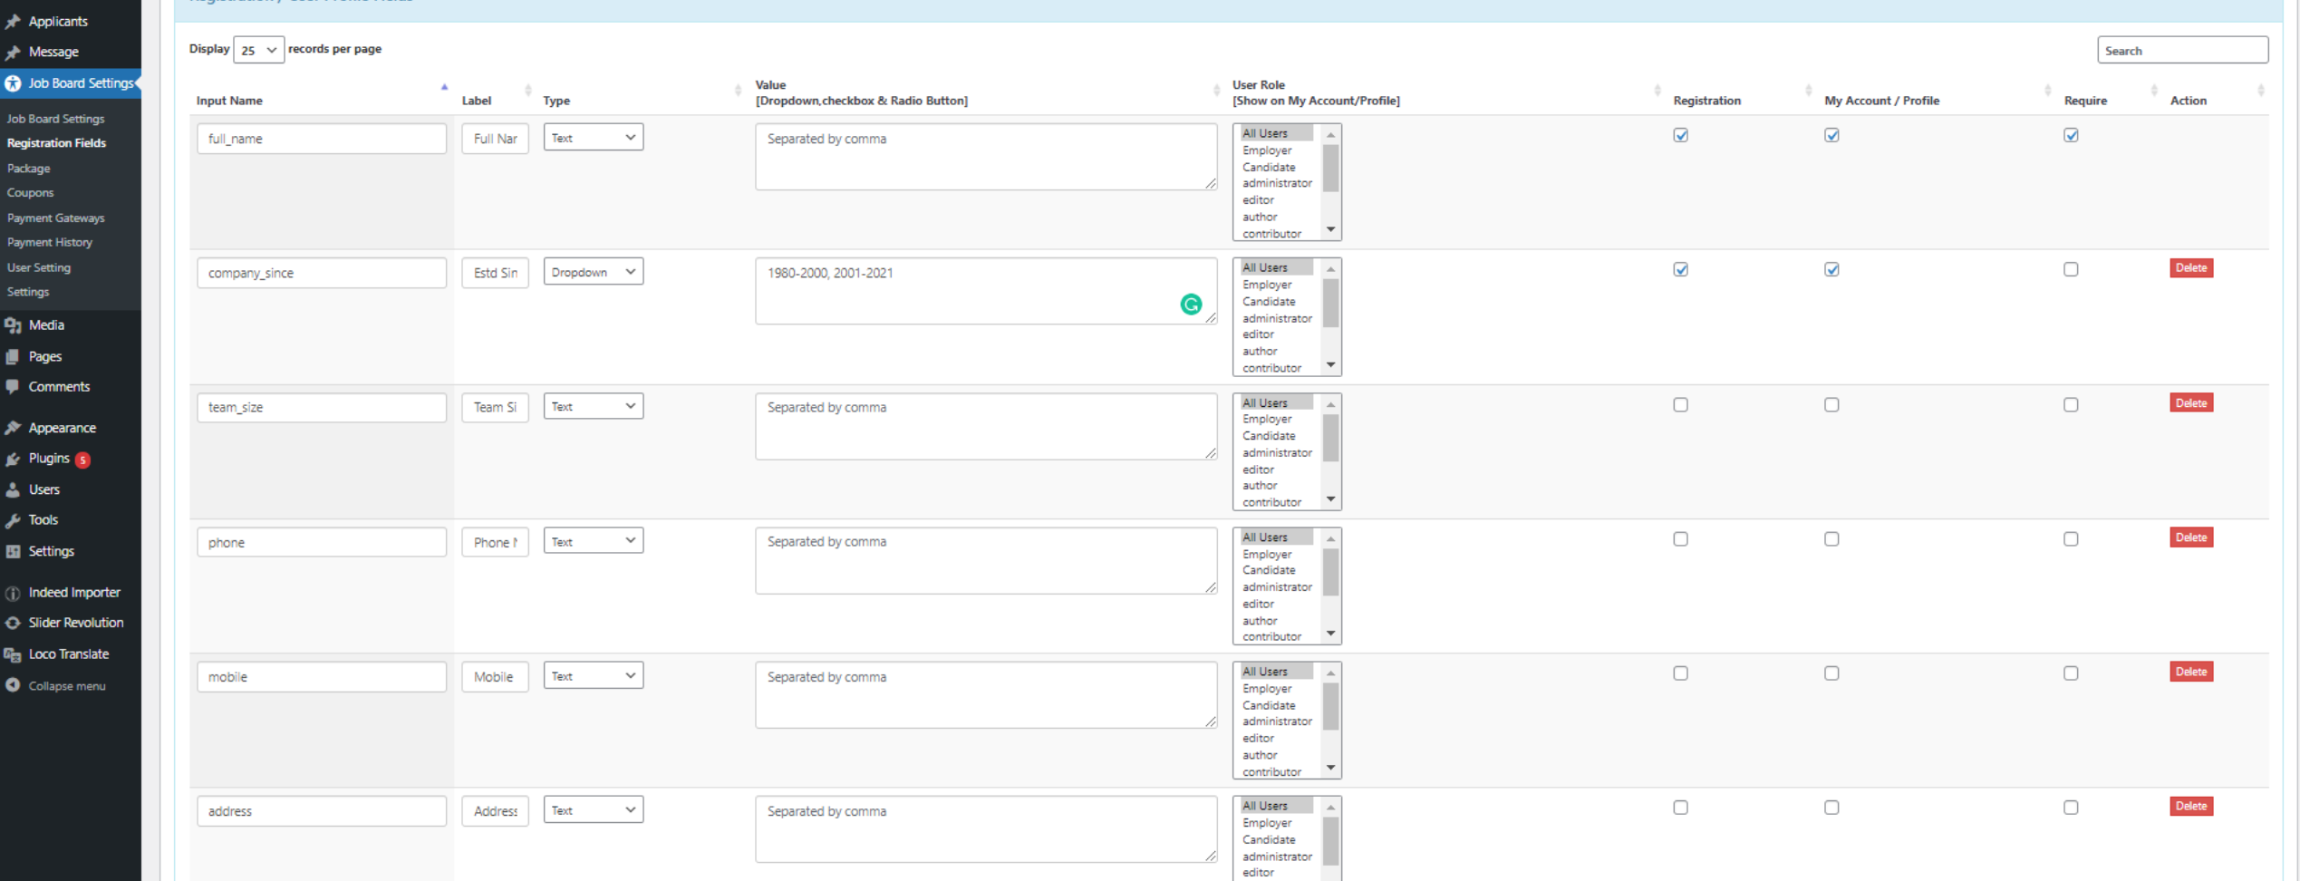Uncheck Registration for company_since row
The width and height of the screenshot is (2300, 881).
click(1681, 269)
